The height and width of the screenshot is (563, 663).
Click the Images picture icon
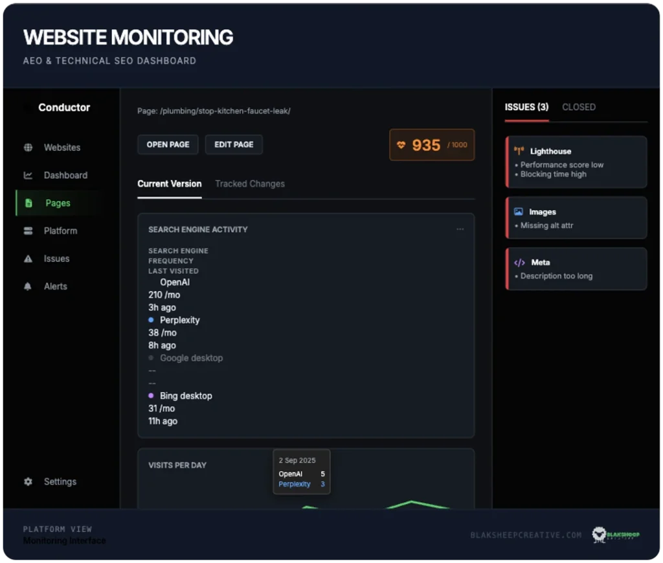click(519, 211)
